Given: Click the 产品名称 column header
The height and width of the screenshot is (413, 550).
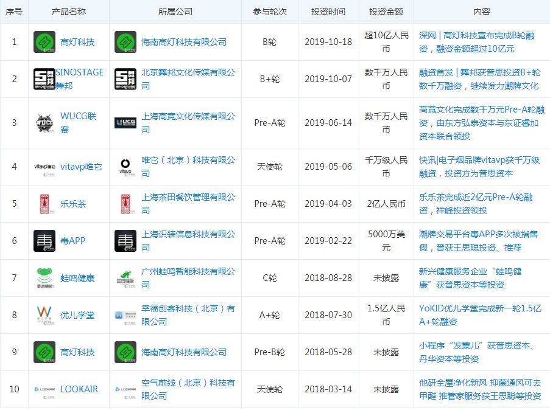Looking at the screenshot, I should click(69, 12).
